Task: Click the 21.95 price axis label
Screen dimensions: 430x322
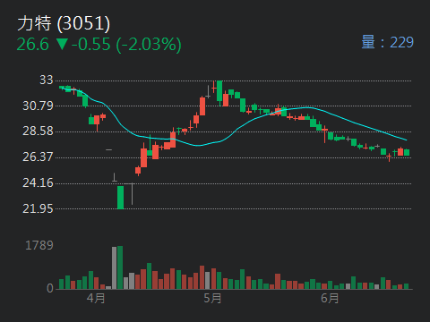Action: point(38,208)
